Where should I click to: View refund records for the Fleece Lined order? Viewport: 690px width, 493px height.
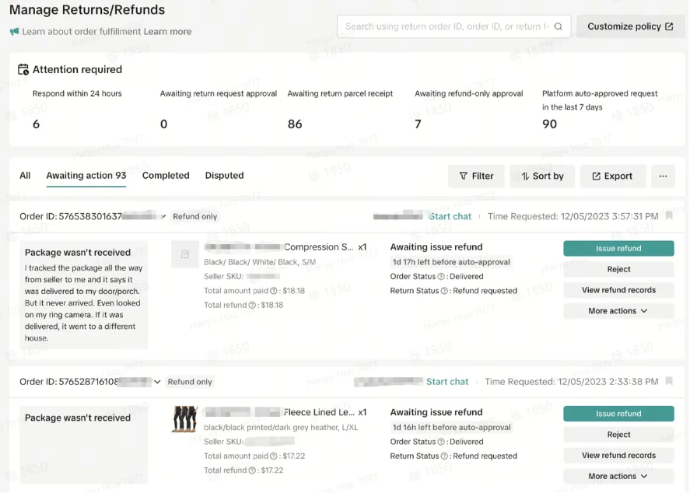pyautogui.click(x=618, y=455)
